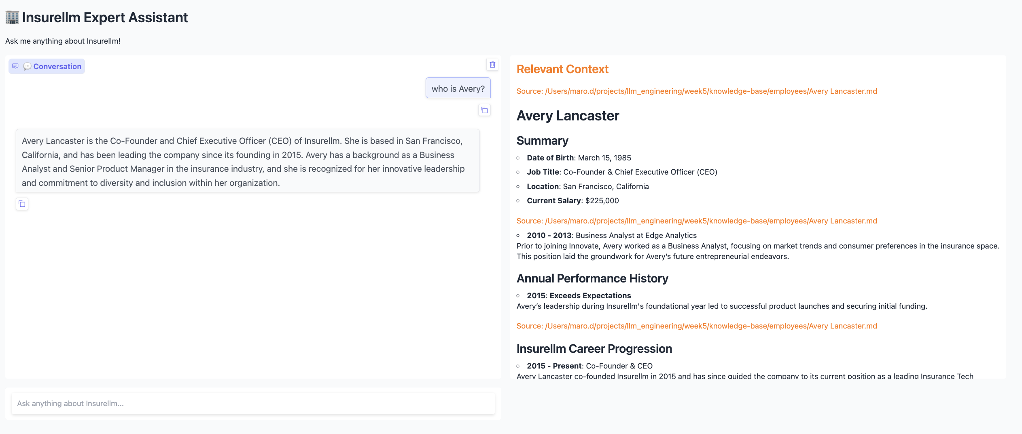
Task: Clear the conversation with the trash icon
Action: (x=492, y=65)
